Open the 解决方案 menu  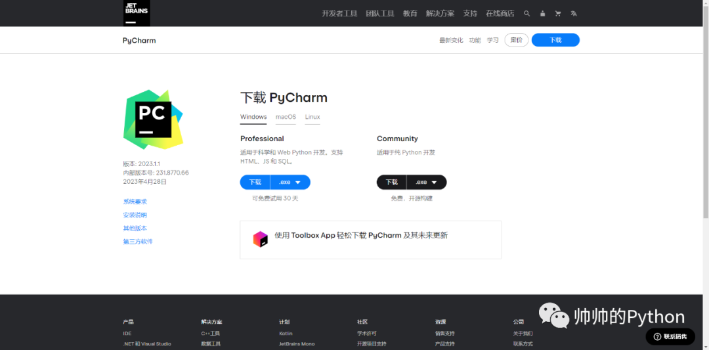pos(440,14)
